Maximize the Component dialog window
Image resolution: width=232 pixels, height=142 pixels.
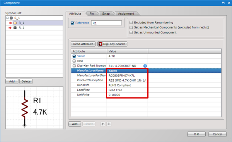pos(223,3)
